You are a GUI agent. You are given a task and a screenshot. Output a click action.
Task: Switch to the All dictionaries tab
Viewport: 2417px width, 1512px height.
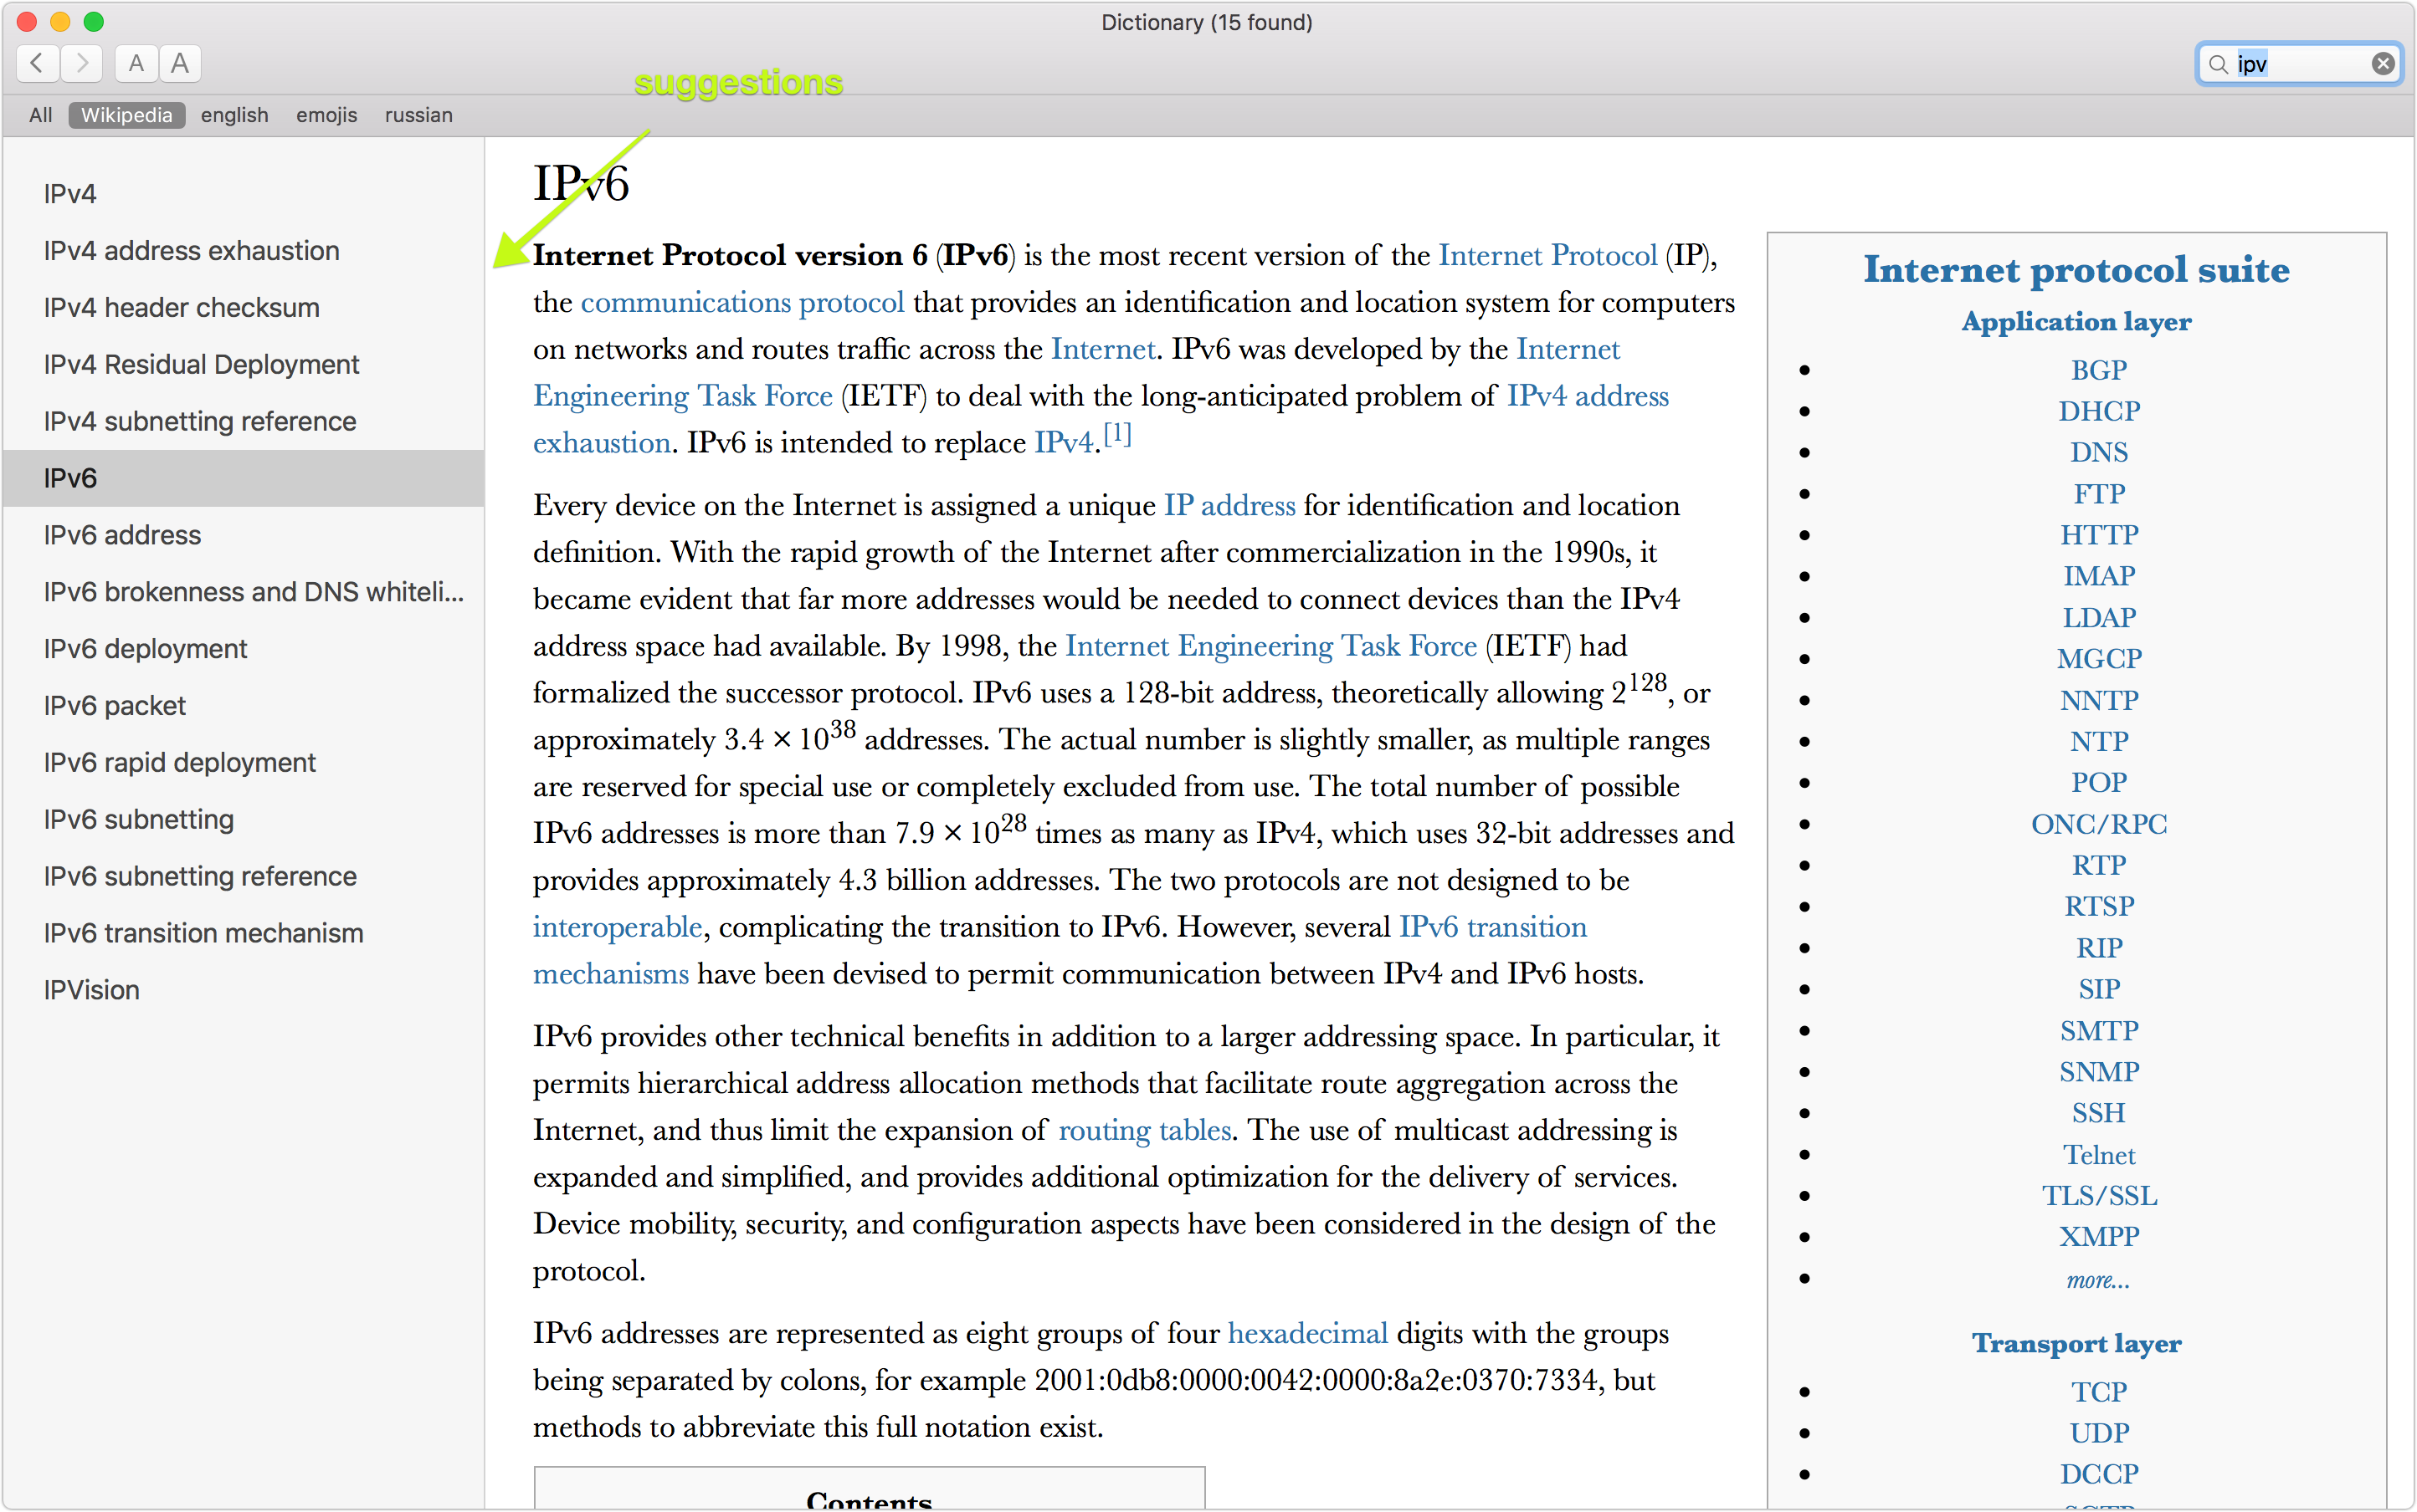pyautogui.click(x=40, y=115)
